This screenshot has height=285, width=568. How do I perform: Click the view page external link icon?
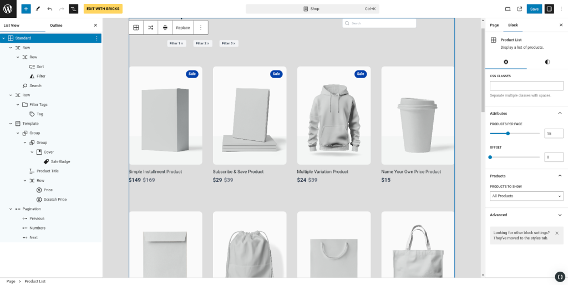520,9
